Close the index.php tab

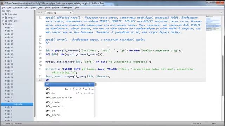(71, 13)
